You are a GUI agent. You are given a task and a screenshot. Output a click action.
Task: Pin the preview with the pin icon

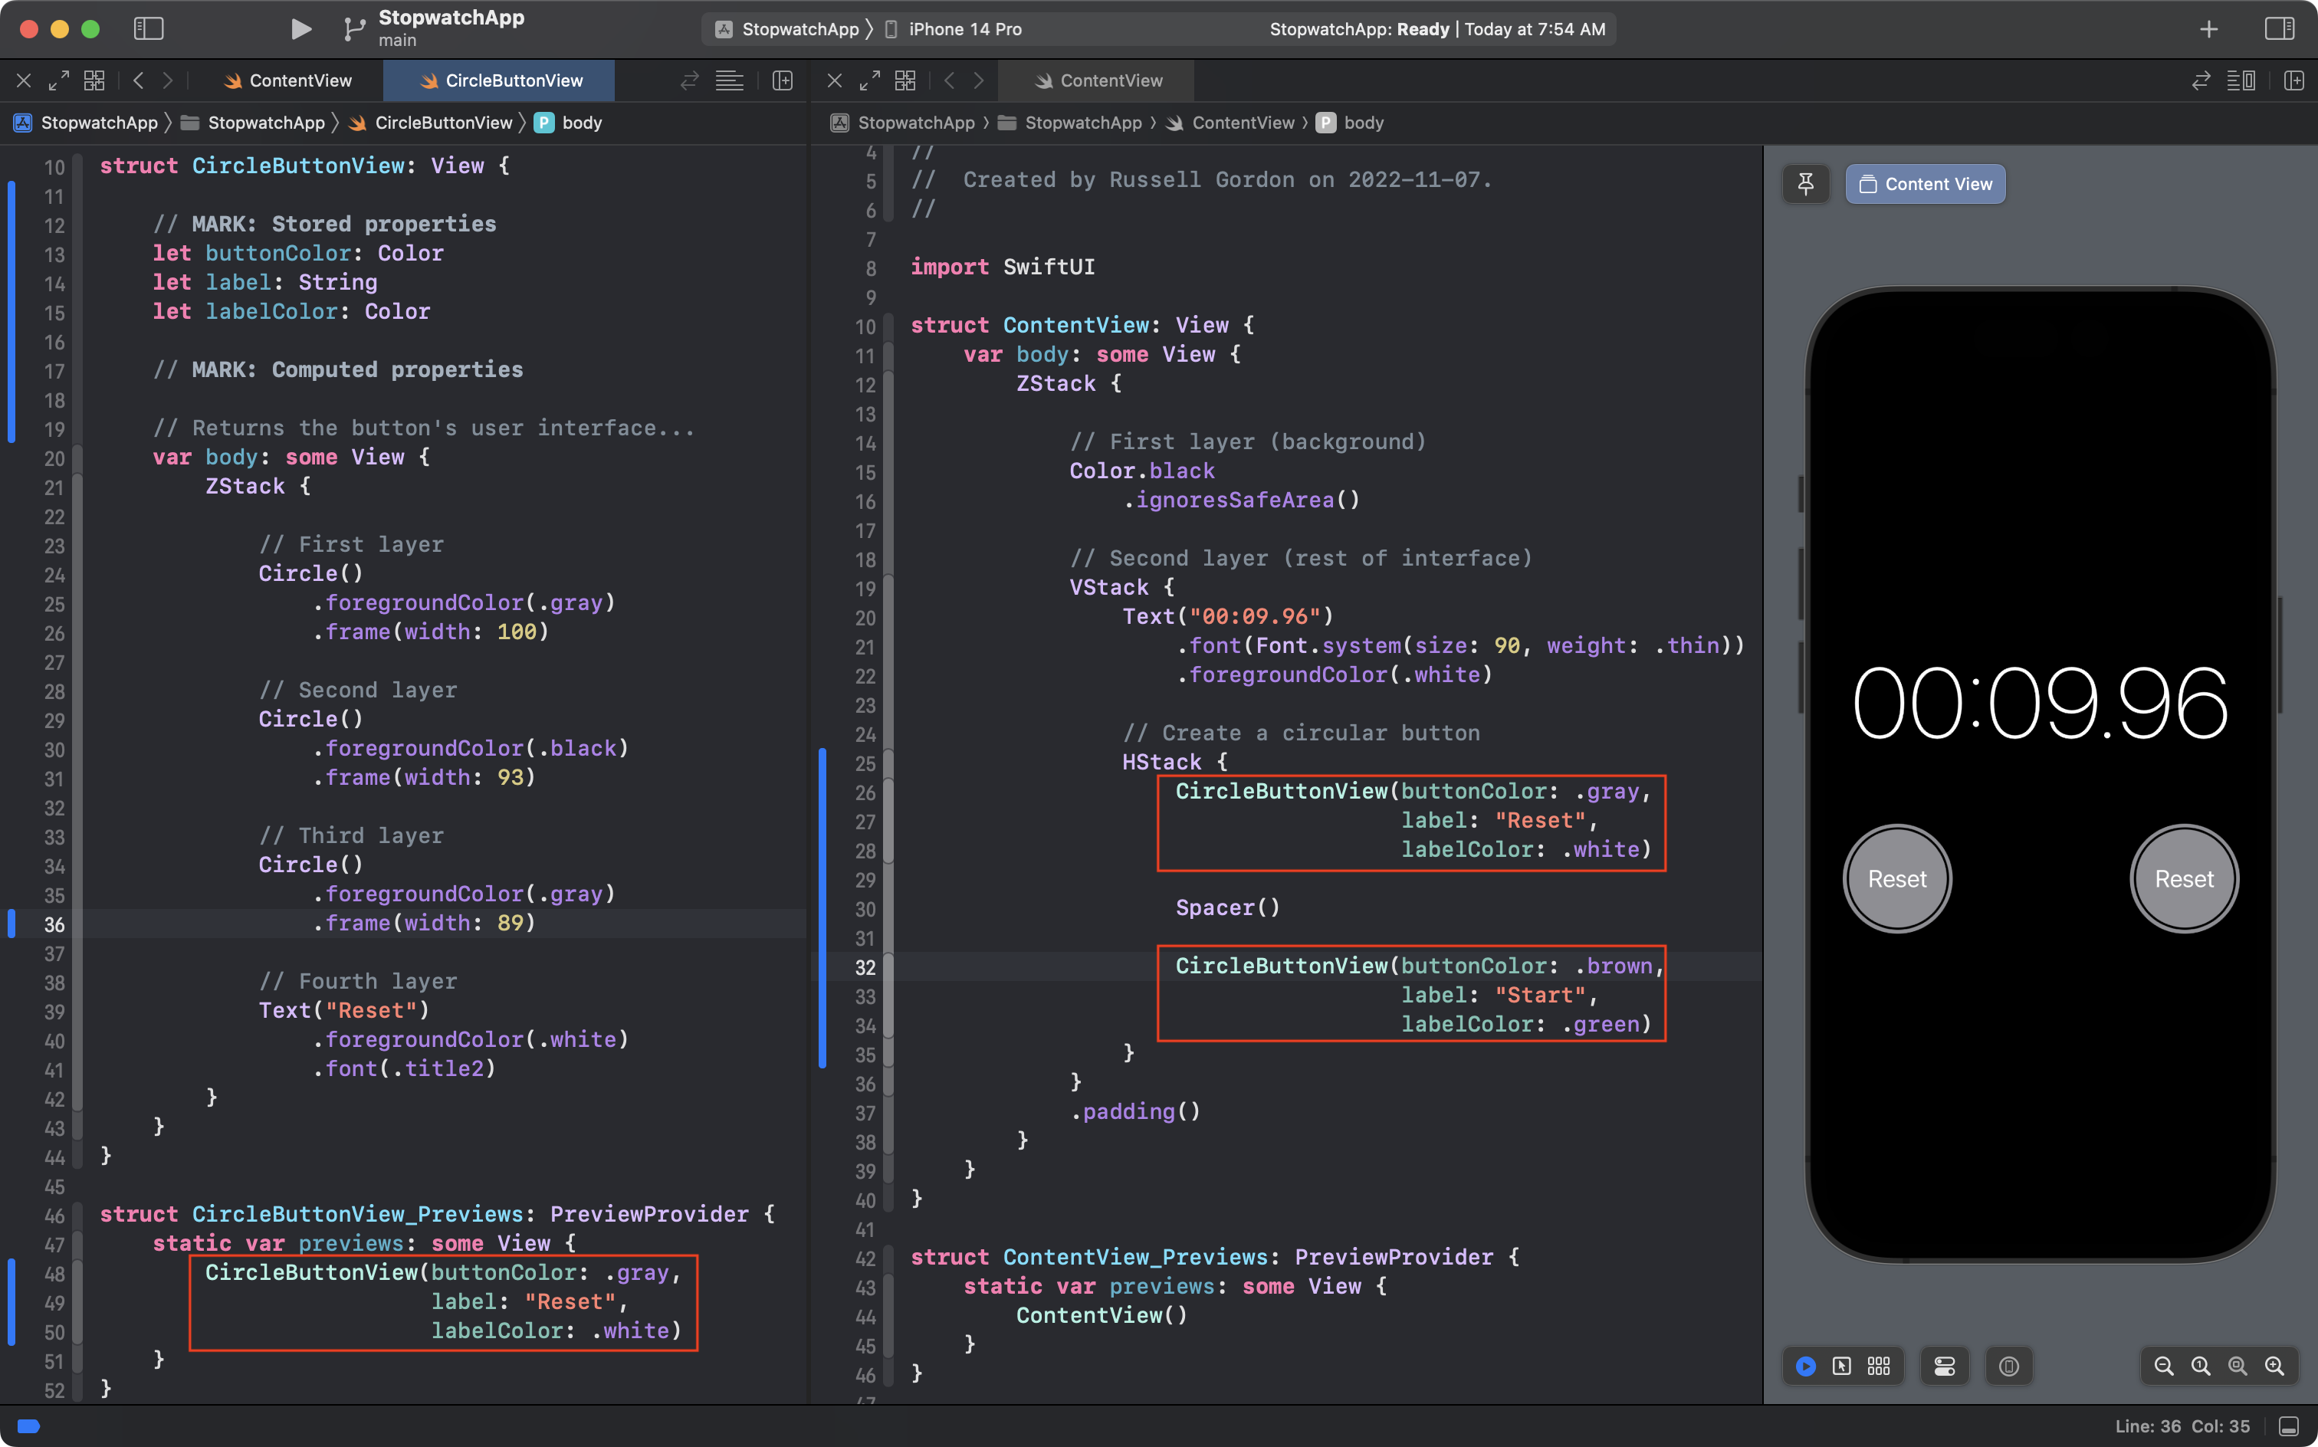pos(1805,184)
